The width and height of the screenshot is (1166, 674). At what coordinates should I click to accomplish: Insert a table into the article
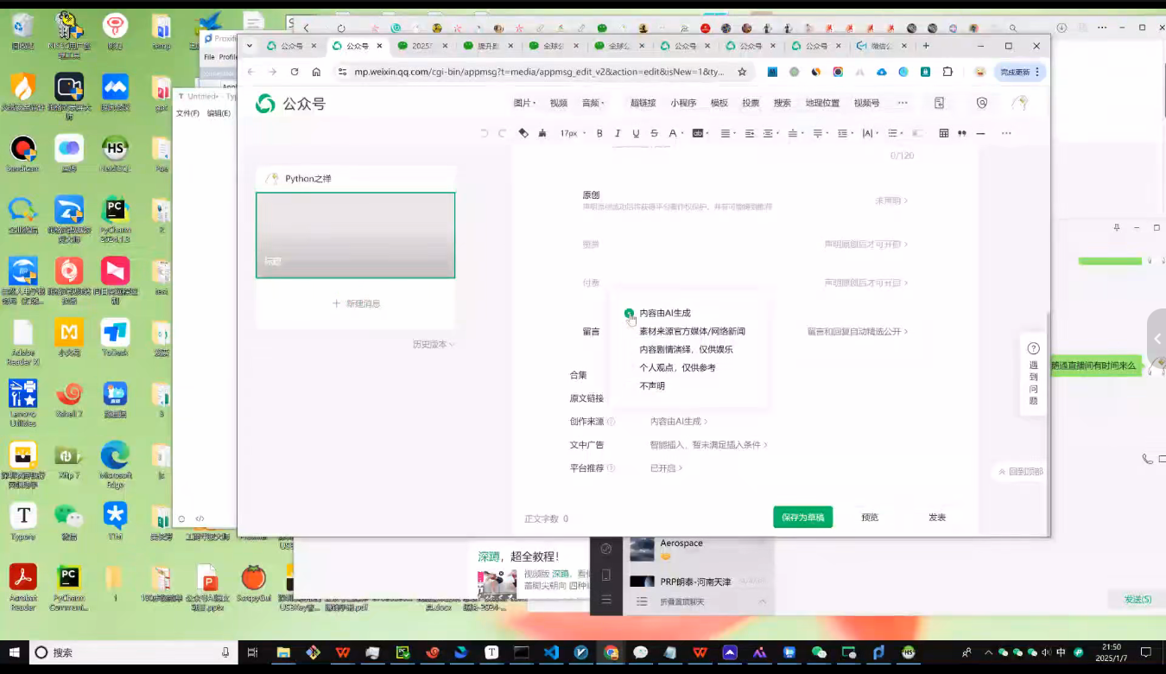pos(943,133)
